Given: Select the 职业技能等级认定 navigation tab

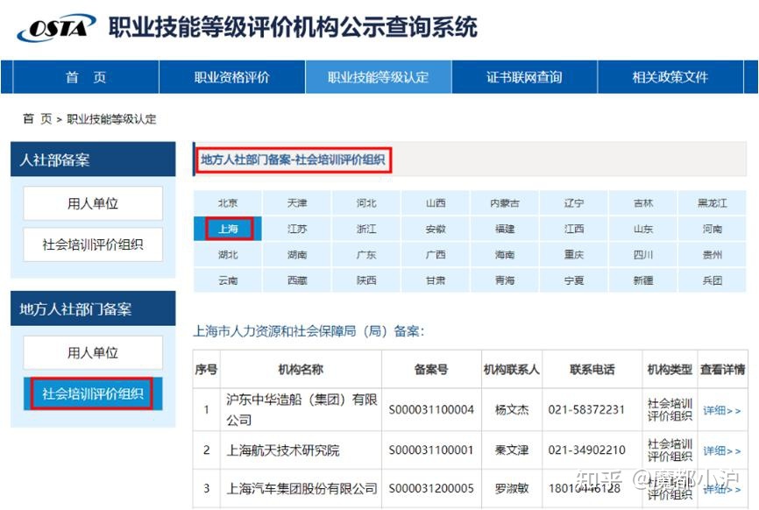Looking at the screenshot, I should [378, 77].
